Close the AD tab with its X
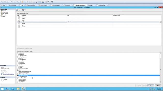 pos(24,5)
